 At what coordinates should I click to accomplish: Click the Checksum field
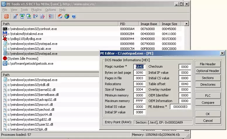point(185,67)
